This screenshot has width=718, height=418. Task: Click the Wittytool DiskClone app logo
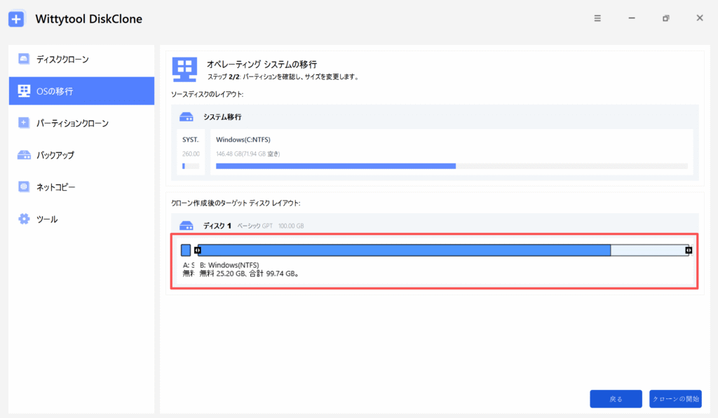17,19
